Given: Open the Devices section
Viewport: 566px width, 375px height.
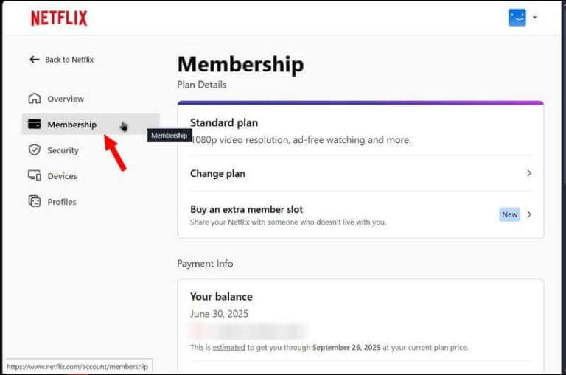Looking at the screenshot, I should pos(62,176).
